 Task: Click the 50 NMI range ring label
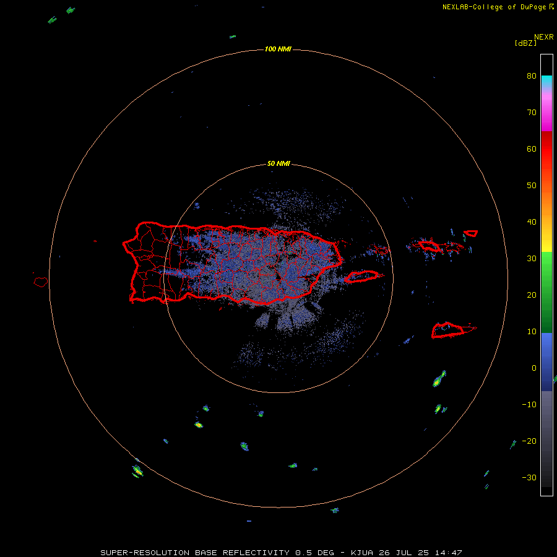(278, 164)
